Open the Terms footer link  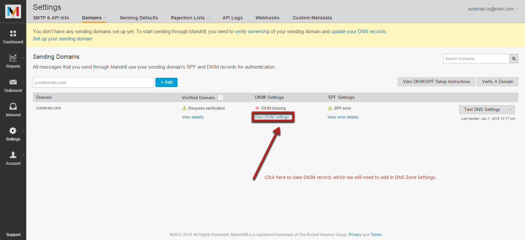376,235
